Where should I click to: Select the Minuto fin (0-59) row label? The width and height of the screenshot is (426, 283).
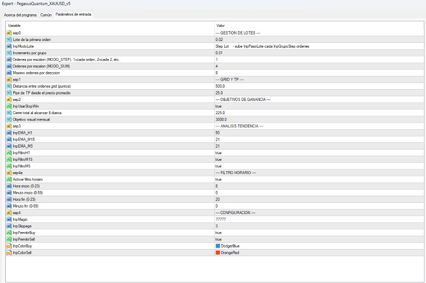pos(26,206)
